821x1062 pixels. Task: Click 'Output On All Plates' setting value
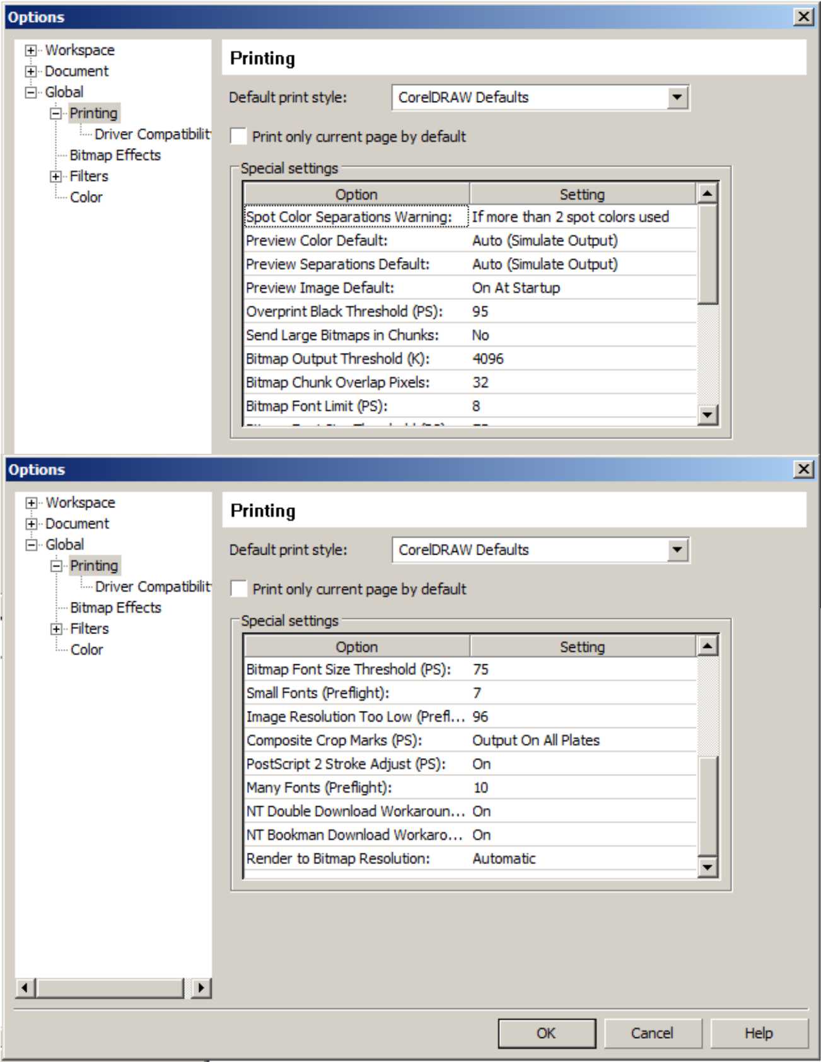pos(536,741)
